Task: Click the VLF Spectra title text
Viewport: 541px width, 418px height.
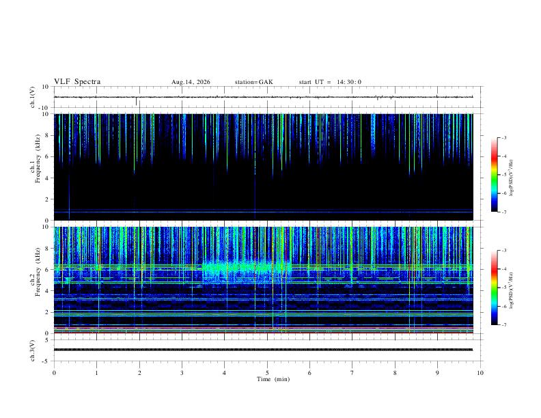Action: click(x=77, y=82)
